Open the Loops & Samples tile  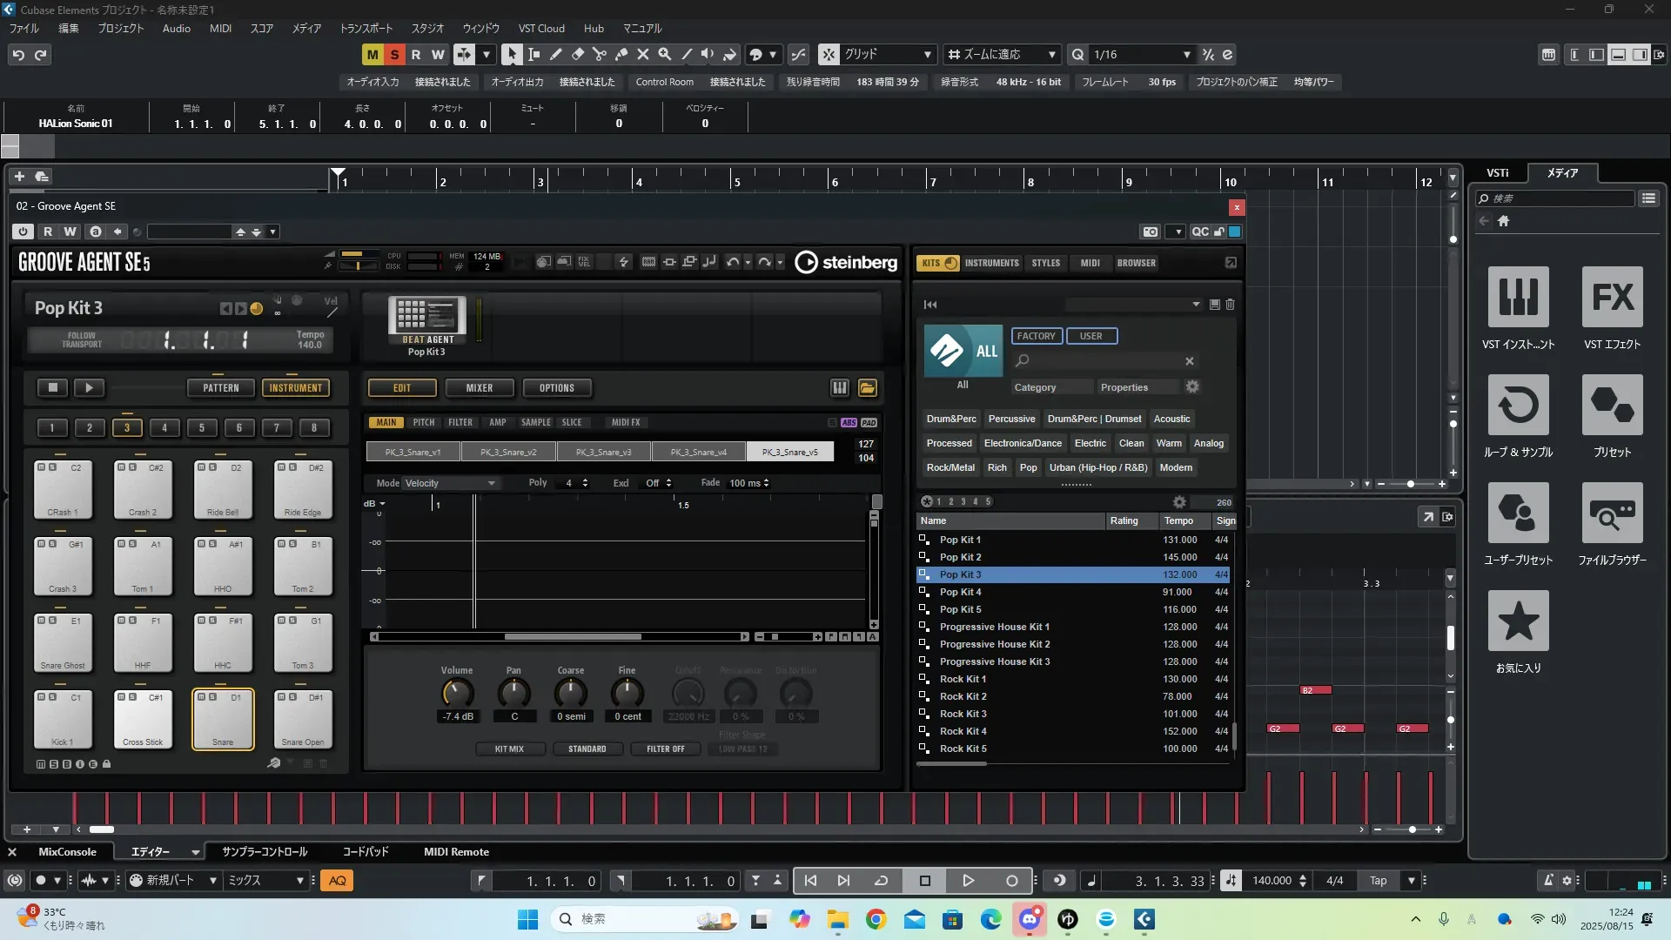pos(1518,406)
